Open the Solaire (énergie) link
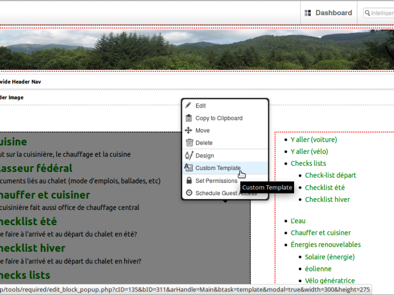 [x=329, y=257]
